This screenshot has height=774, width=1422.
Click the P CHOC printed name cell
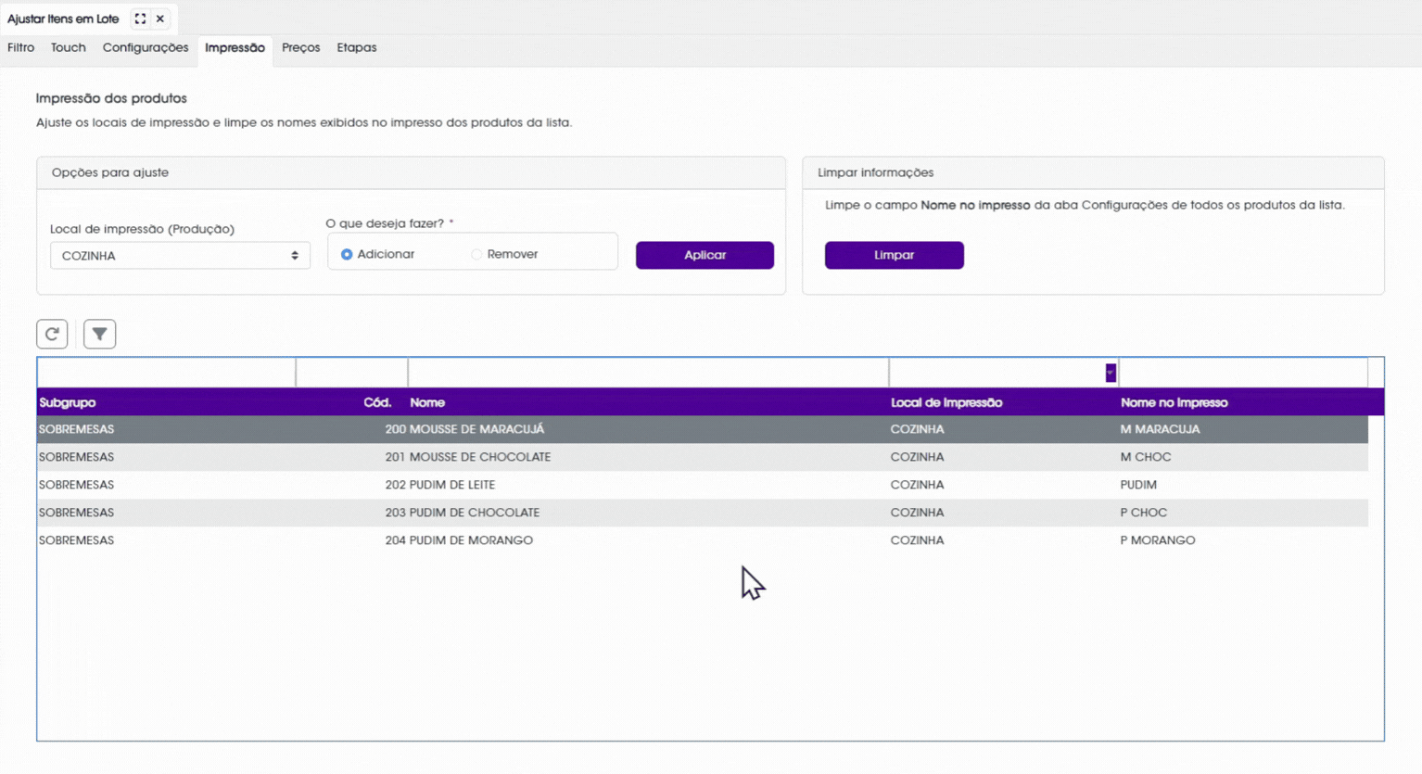tap(1144, 513)
